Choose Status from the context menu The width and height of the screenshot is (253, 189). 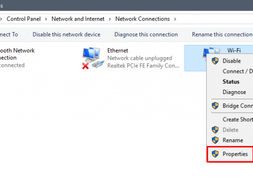[231, 82]
